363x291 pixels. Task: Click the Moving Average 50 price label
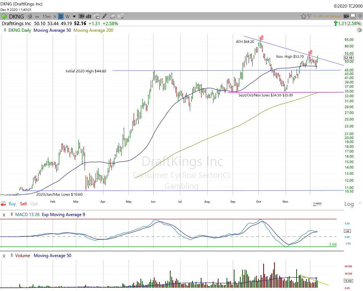coord(52,30)
